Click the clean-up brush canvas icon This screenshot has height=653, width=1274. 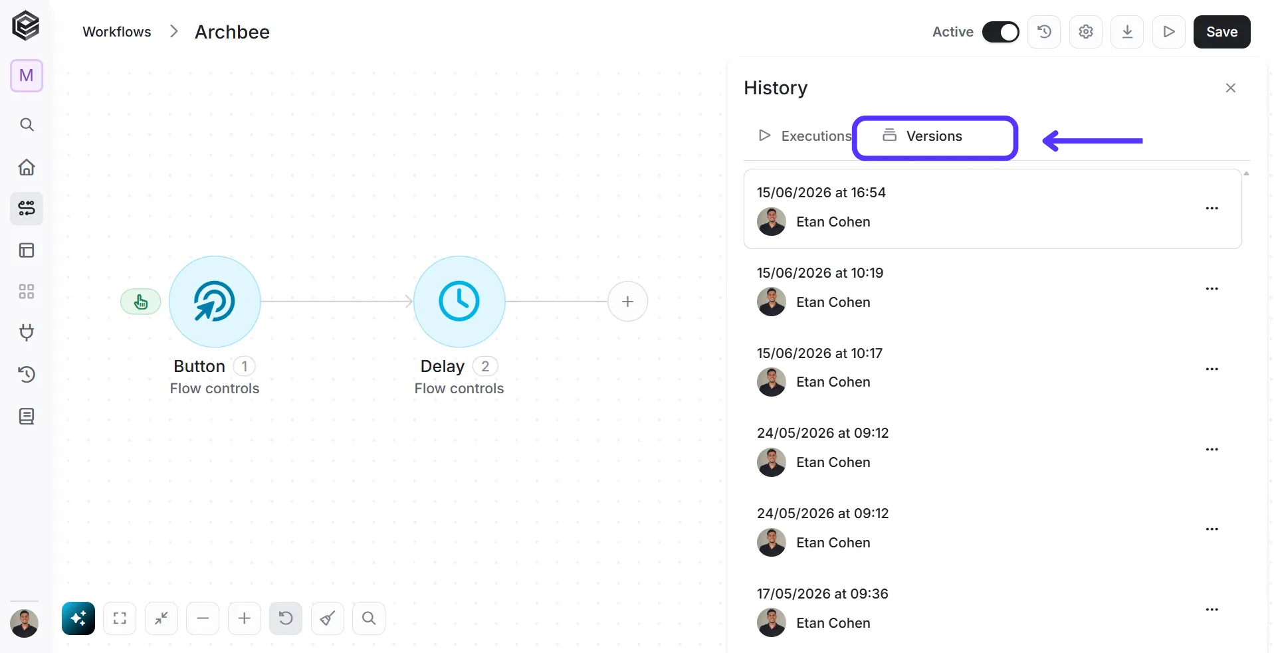328,618
